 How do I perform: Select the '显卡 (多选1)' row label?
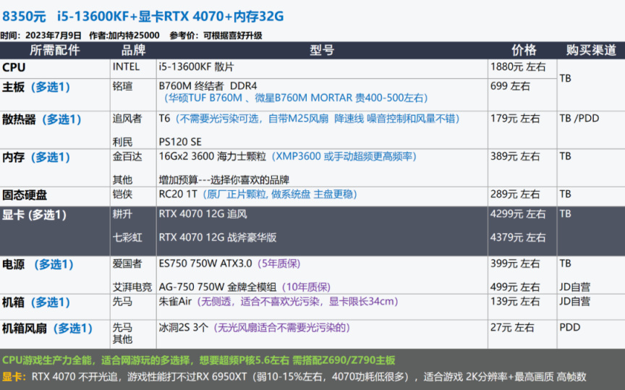(x=34, y=215)
